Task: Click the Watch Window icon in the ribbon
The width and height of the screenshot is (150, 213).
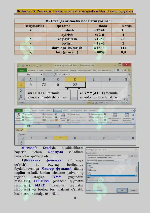Action: pyautogui.click(x=115, y=115)
